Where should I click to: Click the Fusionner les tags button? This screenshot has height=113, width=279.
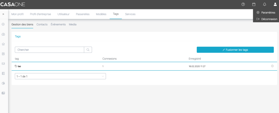click(x=235, y=50)
